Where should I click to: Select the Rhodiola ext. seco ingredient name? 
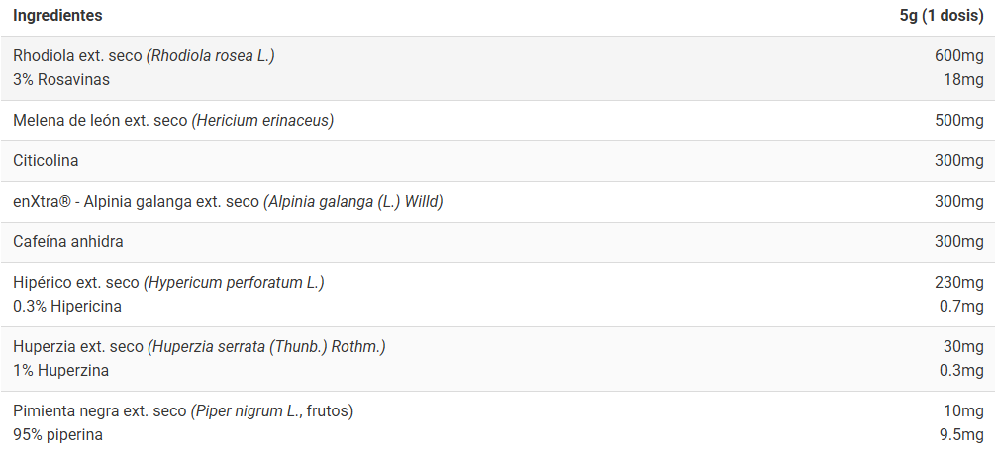pos(143,55)
